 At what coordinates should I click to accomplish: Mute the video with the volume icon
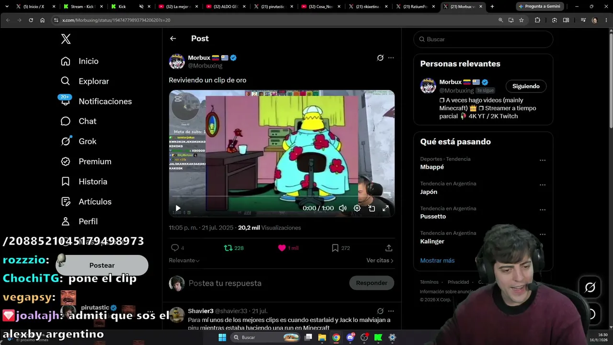coord(342,208)
